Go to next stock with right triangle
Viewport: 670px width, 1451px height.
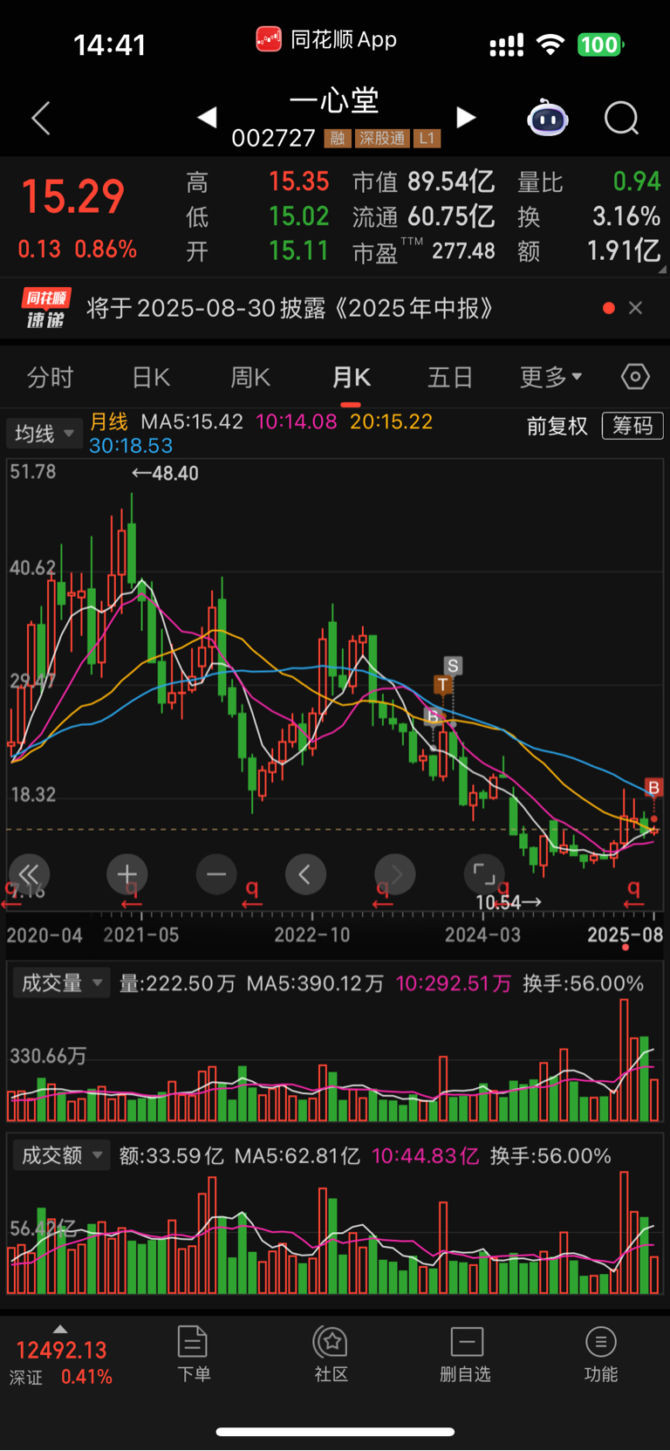point(467,117)
